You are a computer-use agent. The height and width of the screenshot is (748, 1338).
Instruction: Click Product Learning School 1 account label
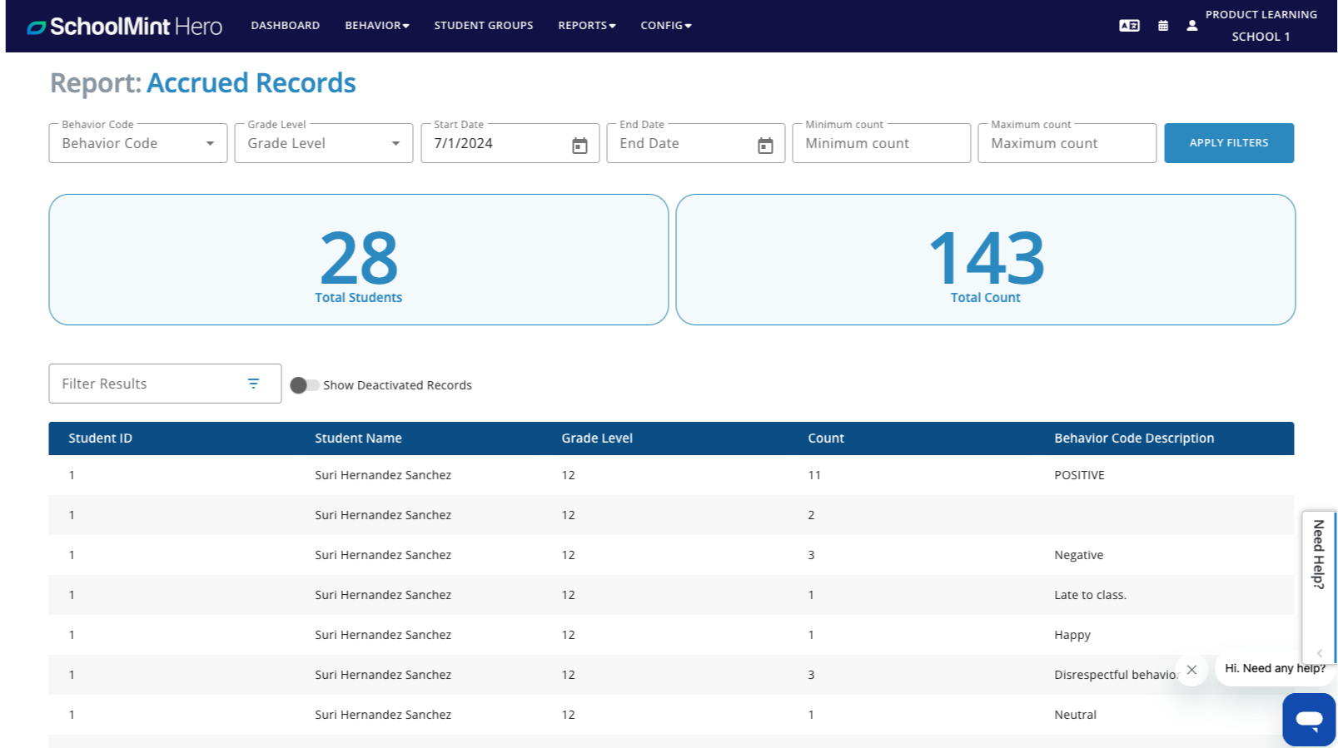tap(1261, 26)
